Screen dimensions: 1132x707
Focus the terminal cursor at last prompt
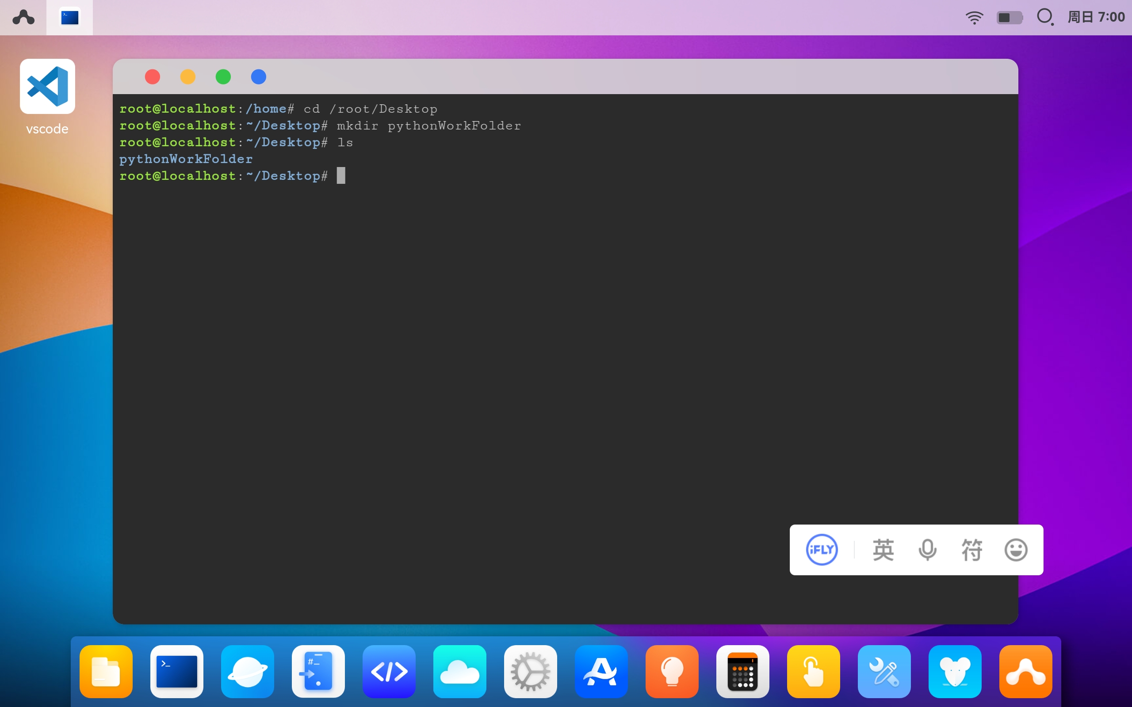[341, 176]
